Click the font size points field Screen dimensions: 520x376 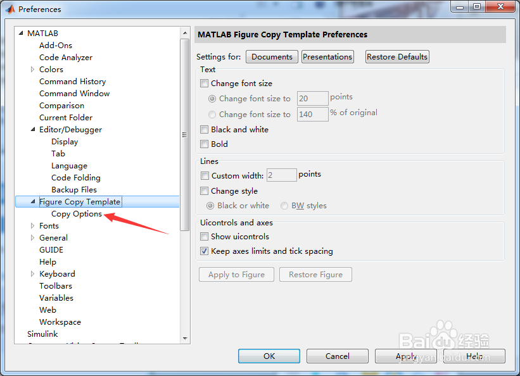pos(313,99)
